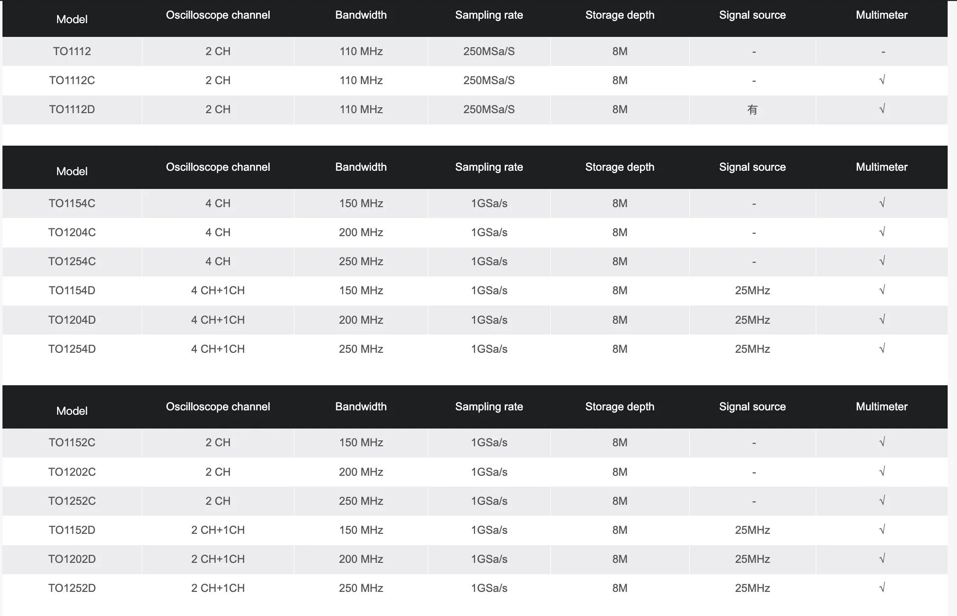
Task: Click the TO1152D 25MHz signal source cell
Action: (x=752, y=530)
